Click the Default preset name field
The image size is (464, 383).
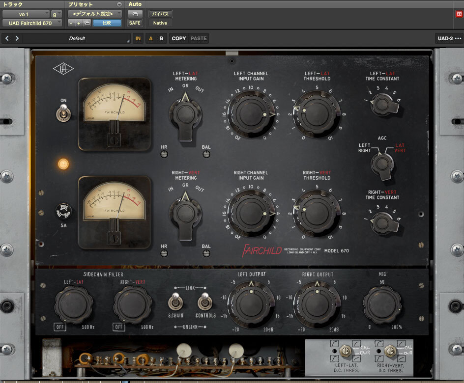(77, 38)
